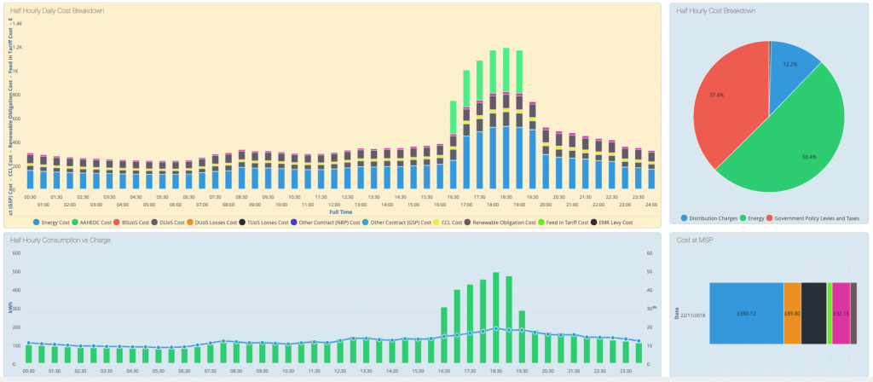Image resolution: width=873 pixels, height=382 pixels.
Task: Click the 12.2% label in the pie
Action: coord(790,64)
